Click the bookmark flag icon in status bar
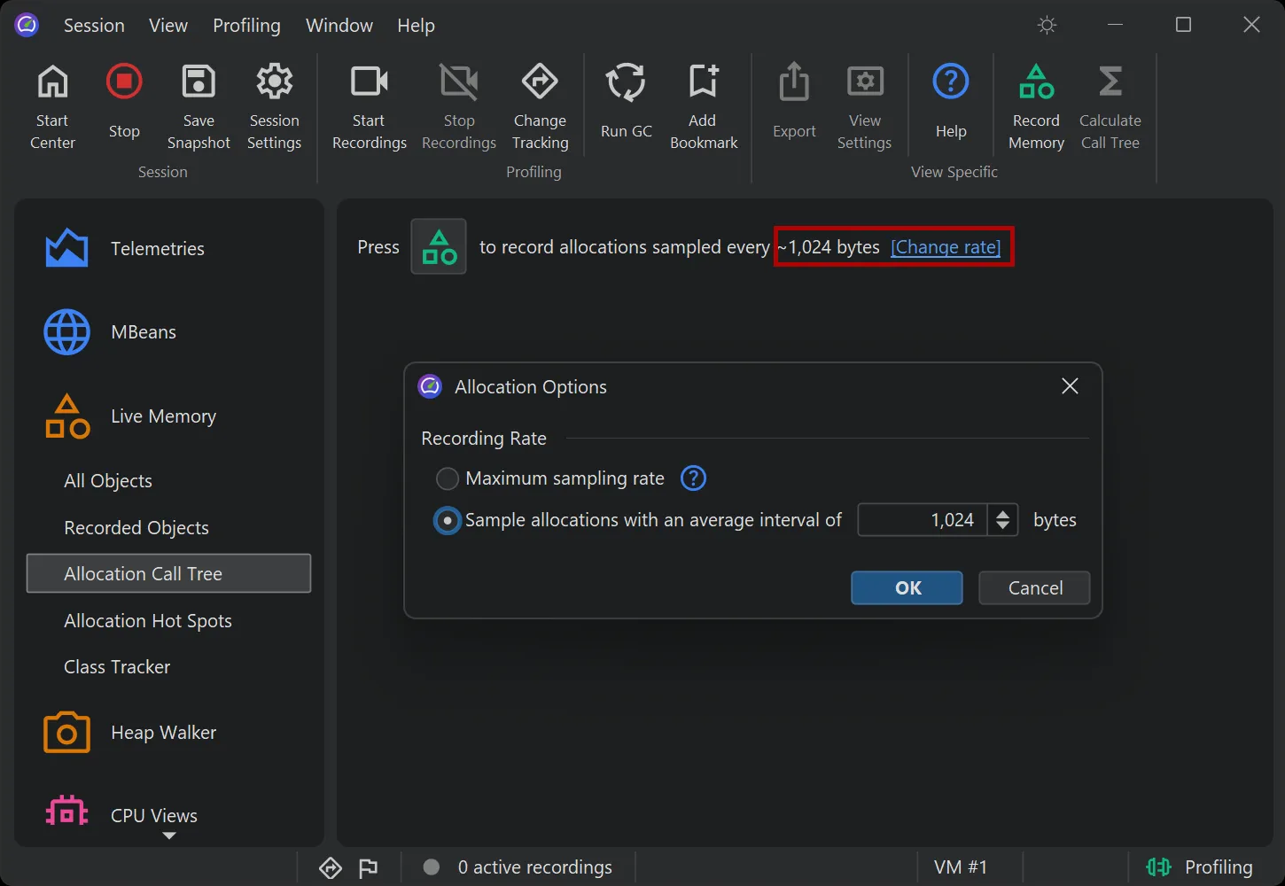The width and height of the screenshot is (1285, 886). (369, 867)
